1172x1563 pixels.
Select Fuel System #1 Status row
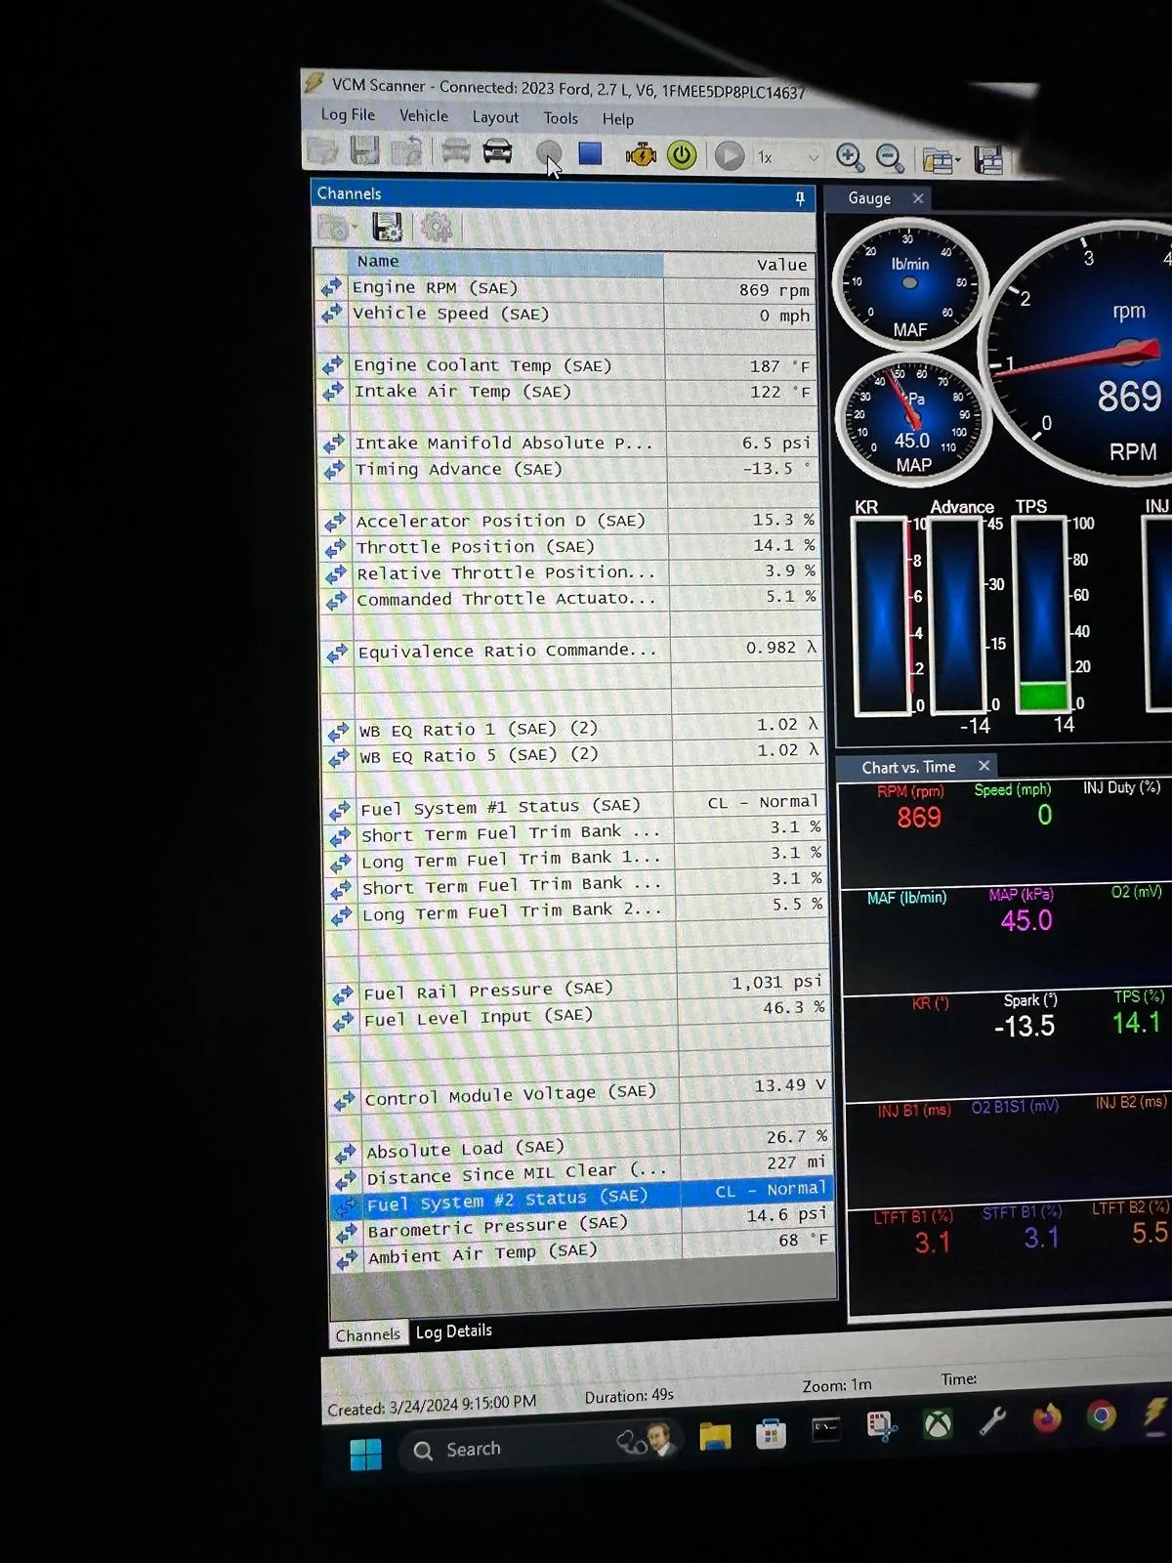click(574, 807)
